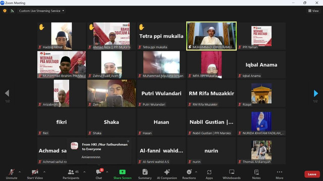Expand options arrow beside Chat
The width and height of the screenshot is (323, 181).
click(107, 172)
